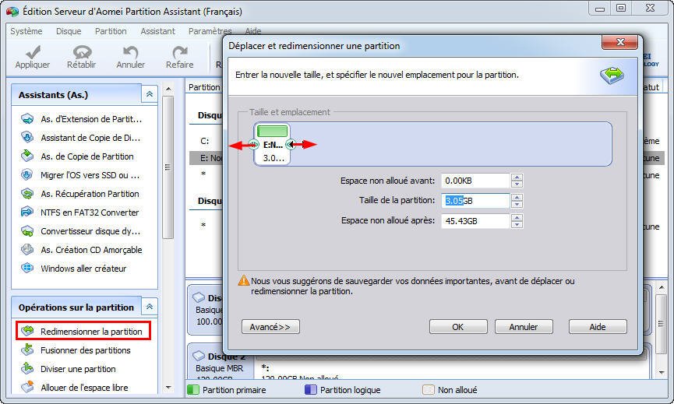Image resolution: width=674 pixels, height=404 pixels.
Task: Collapse the Assistants (As.) panel
Action: [x=150, y=94]
